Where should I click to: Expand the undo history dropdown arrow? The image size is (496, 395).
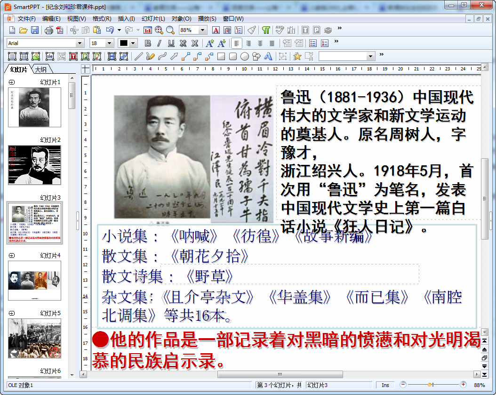(119, 31)
